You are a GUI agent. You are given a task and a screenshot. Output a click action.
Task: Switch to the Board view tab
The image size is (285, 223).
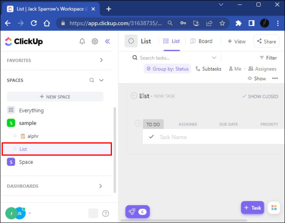click(x=202, y=41)
